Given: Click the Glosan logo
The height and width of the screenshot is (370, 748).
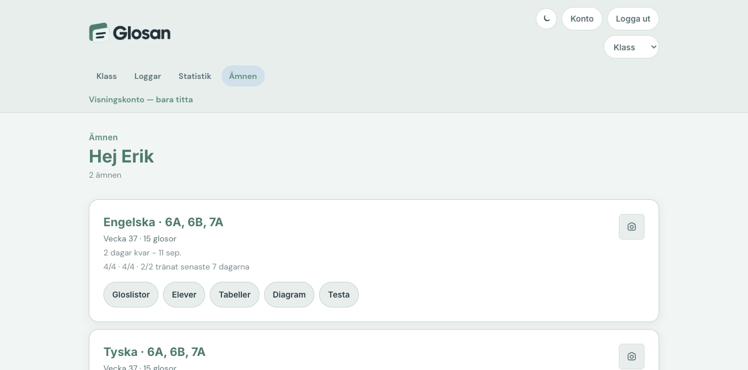Looking at the screenshot, I should 130,32.
